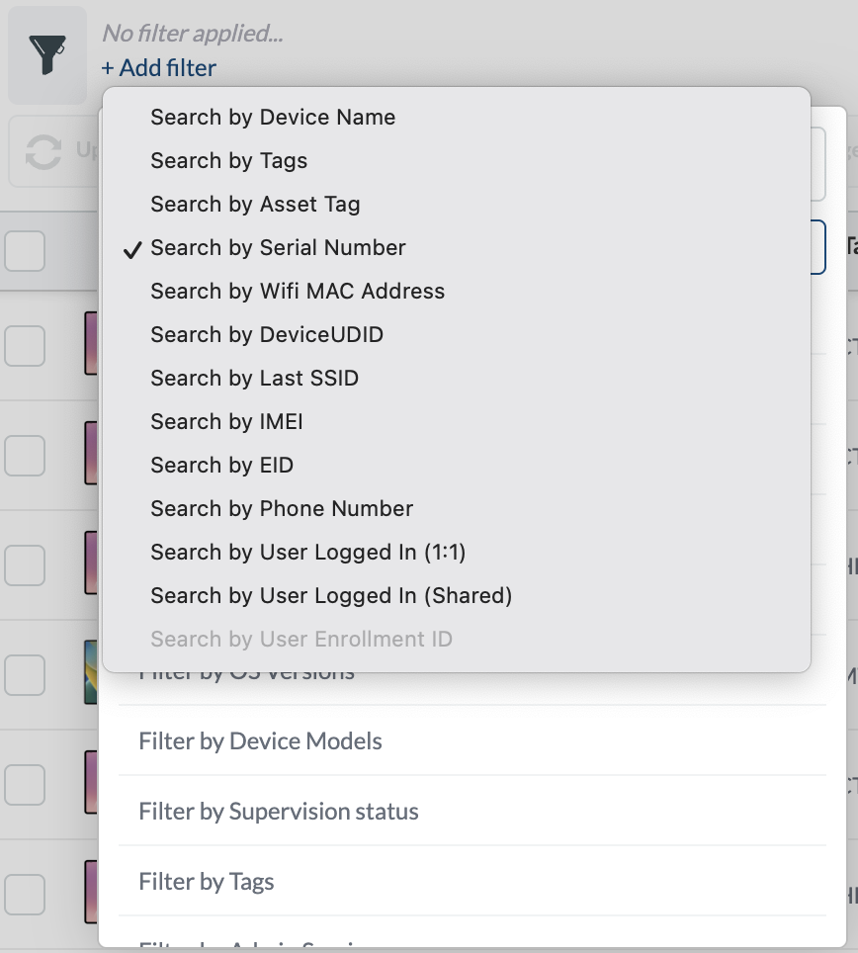Screen dimensions: 858x953
Task: Tick the first device row checkbox
Action: point(25,346)
